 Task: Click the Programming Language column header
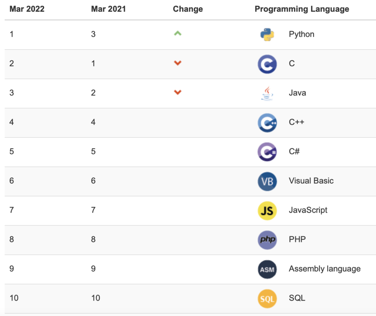pyautogui.click(x=302, y=9)
